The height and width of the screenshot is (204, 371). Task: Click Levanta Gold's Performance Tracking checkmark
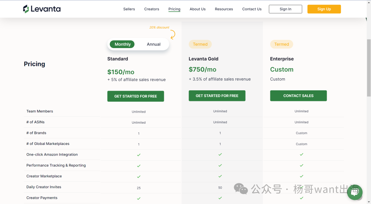click(x=220, y=165)
